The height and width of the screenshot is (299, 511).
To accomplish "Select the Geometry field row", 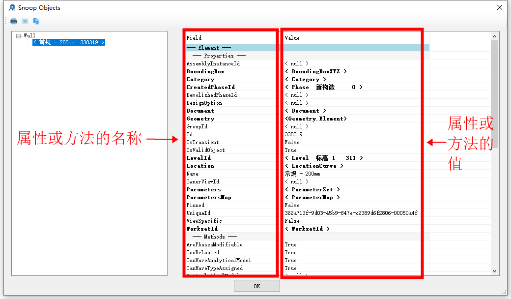I will coord(200,119).
